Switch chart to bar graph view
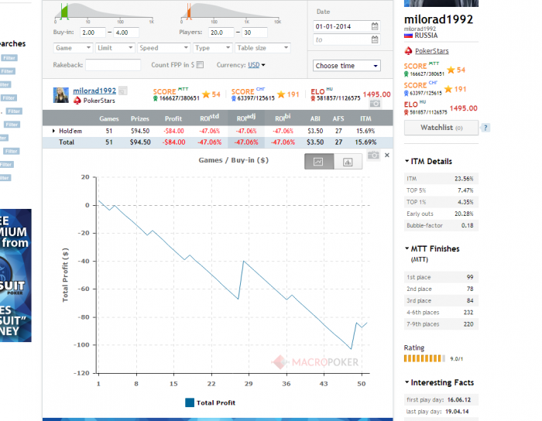Viewport: 542px width, 421px height. click(x=348, y=161)
